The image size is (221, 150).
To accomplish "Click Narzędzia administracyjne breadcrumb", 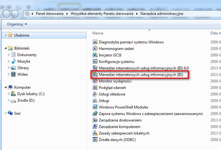I will 162,14.
